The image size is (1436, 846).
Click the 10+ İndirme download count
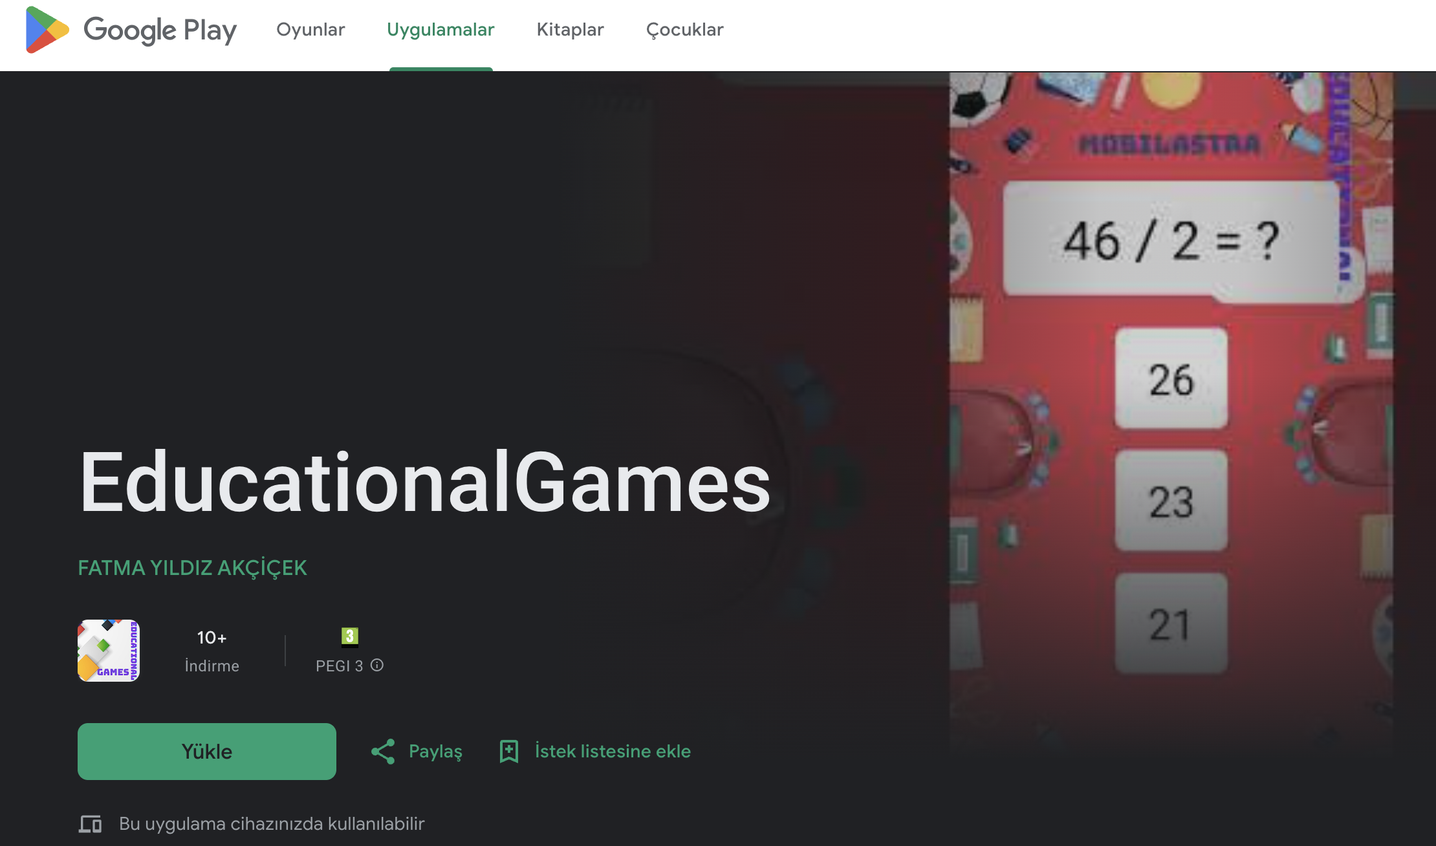[212, 651]
